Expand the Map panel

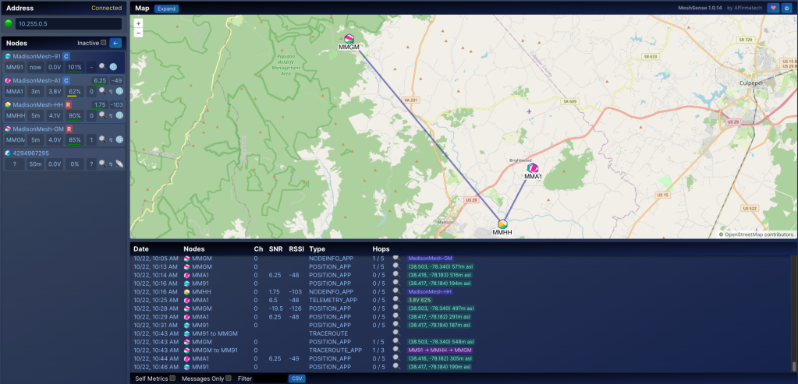tap(166, 9)
